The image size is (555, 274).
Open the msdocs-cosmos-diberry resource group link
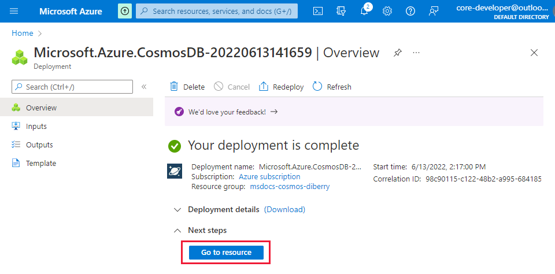pos(290,187)
